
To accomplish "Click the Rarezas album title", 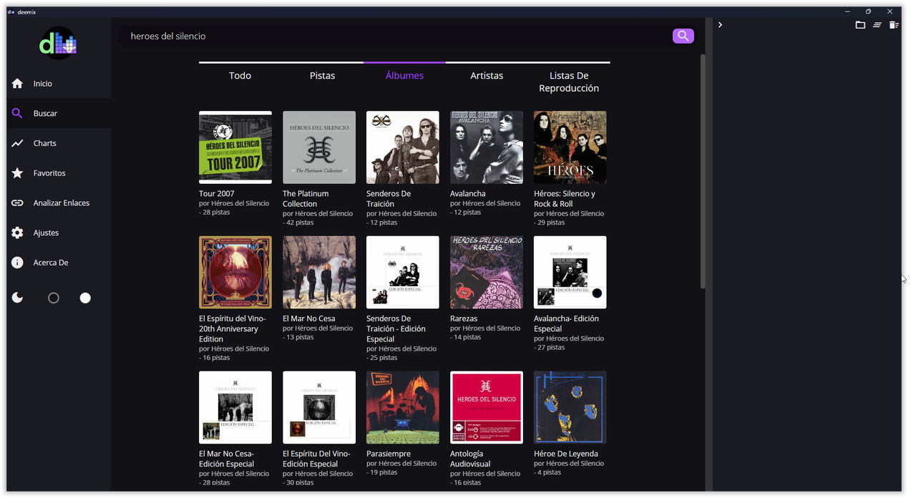I will [464, 319].
